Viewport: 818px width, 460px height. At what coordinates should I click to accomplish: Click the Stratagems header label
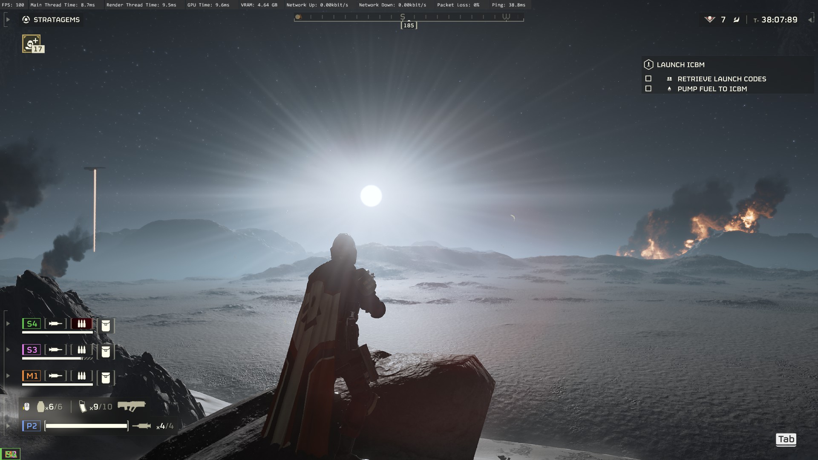coord(56,20)
